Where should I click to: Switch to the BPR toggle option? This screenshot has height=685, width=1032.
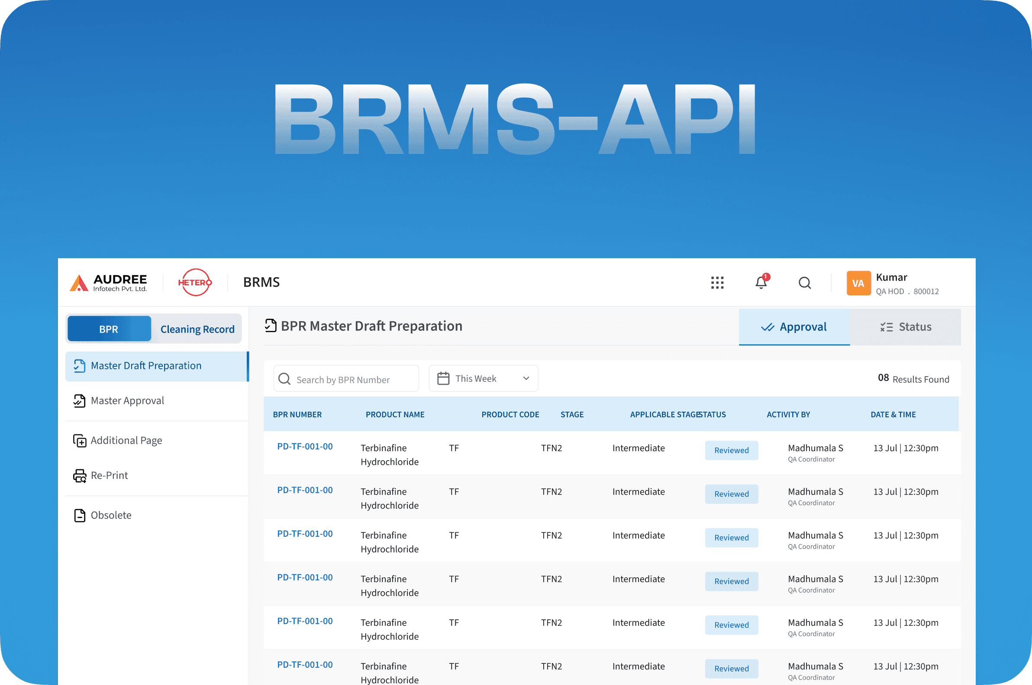pyautogui.click(x=109, y=329)
